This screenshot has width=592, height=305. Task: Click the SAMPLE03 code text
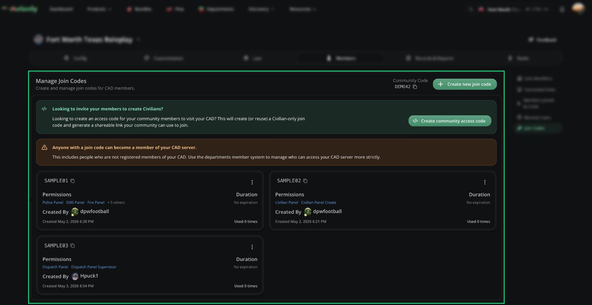click(x=56, y=245)
